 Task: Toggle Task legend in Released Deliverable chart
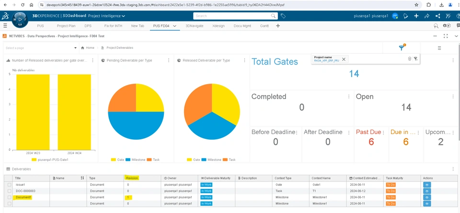pos(229,160)
